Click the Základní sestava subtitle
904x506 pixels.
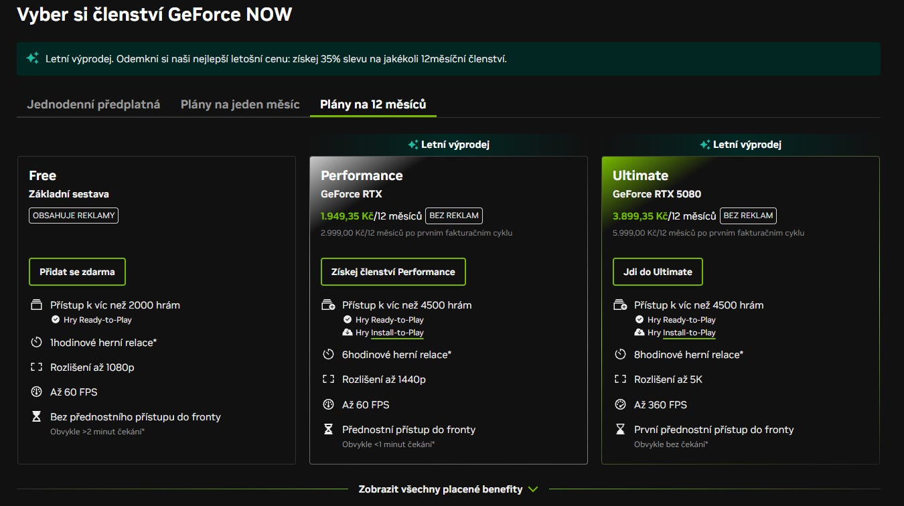pos(69,194)
